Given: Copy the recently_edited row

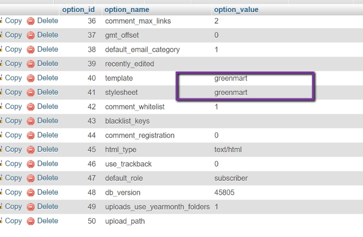Looking at the screenshot, I should click(13, 64).
